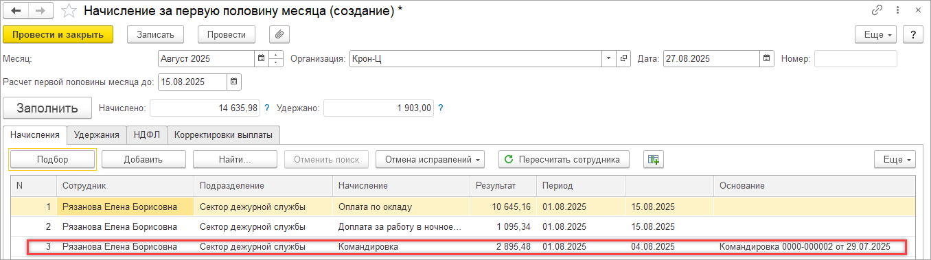Switch to the Начисления tab

tap(35, 135)
